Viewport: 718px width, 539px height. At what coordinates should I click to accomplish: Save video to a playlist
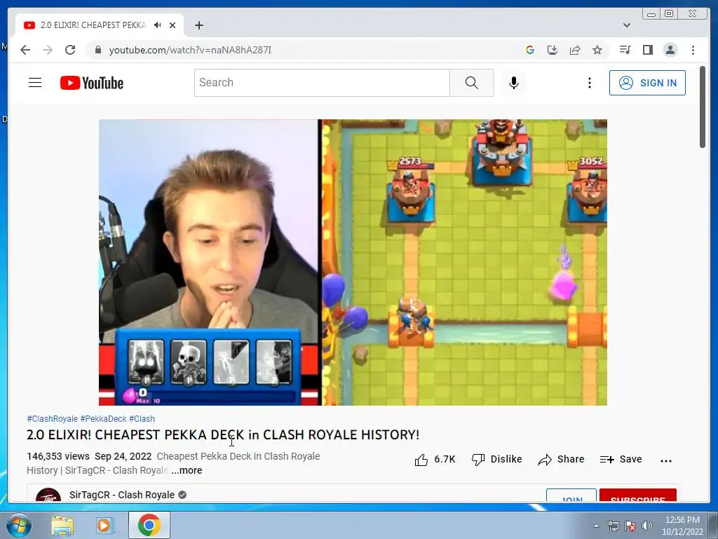[621, 459]
